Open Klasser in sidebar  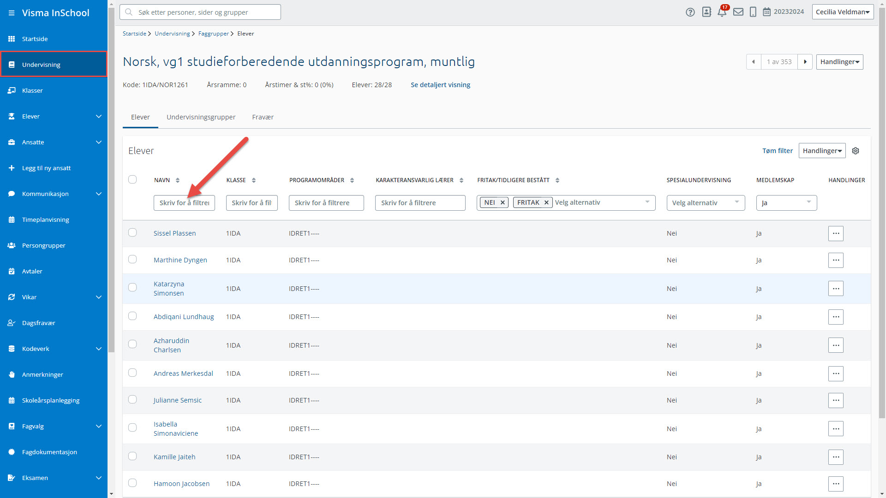click(x=54, y=90)
